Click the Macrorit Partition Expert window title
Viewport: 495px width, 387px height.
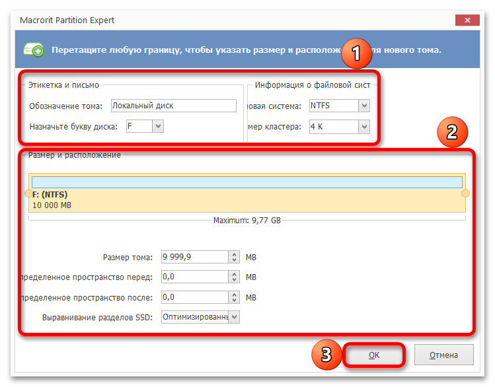coord(67,20)
